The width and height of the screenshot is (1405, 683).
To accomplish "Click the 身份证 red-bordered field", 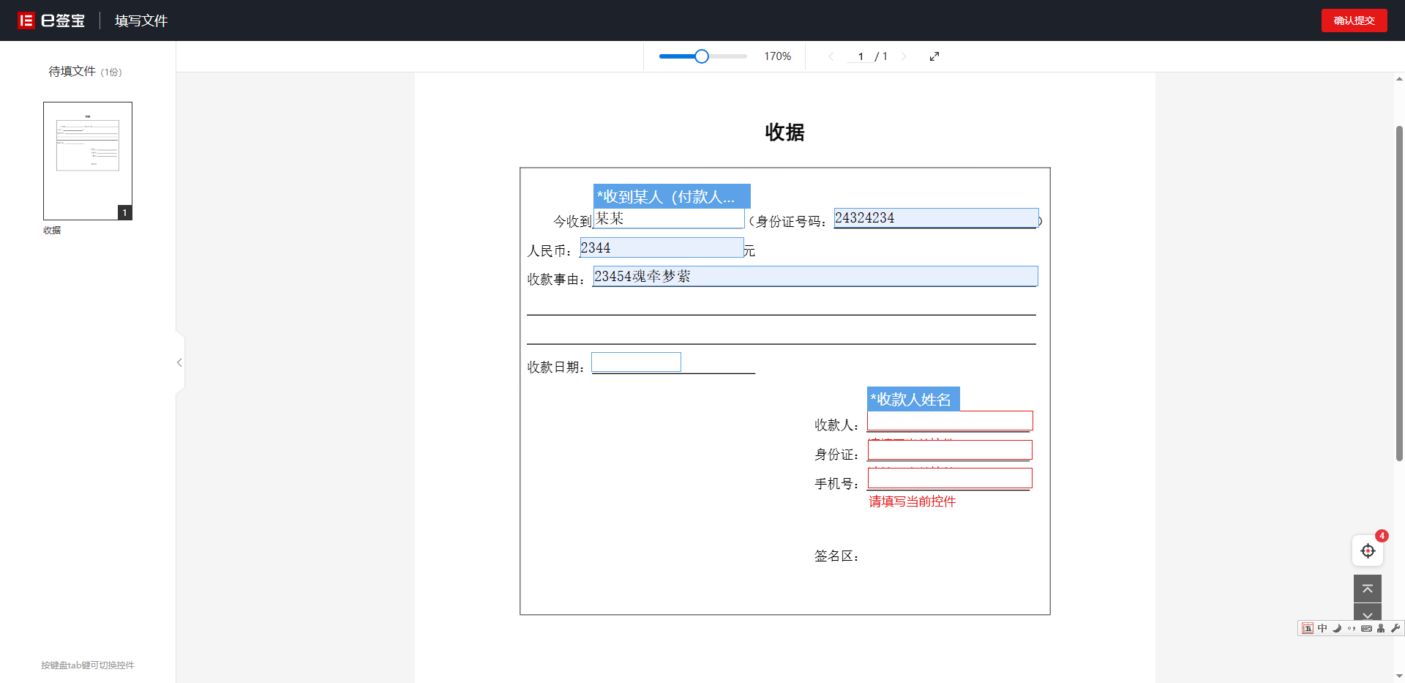I will click(x=950, y=449).
